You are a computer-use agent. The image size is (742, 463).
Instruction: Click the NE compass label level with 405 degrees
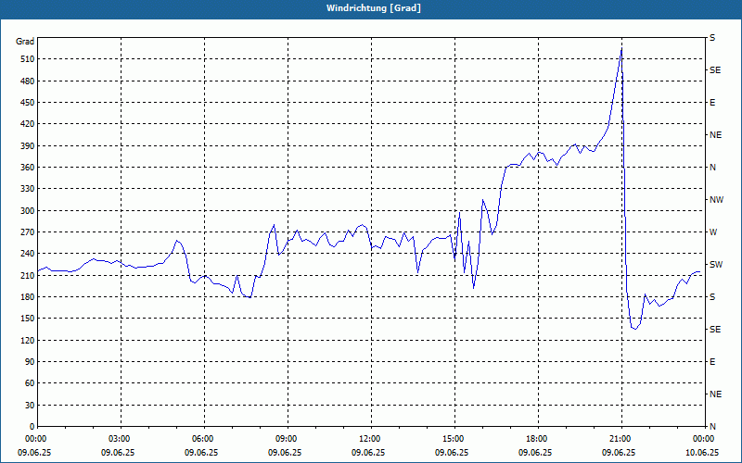tap(715, 135)
